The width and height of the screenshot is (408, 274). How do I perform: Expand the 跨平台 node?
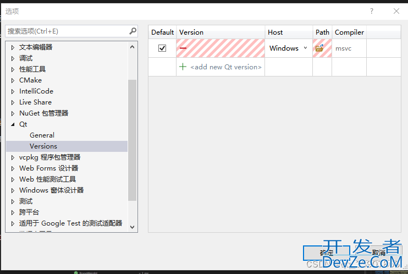(x=13, y=212)
